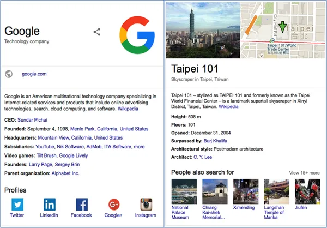Viewport: 327px width, 228px height.
Task: Open the Ximending thumbnail image
Action: tap(246, 191)
